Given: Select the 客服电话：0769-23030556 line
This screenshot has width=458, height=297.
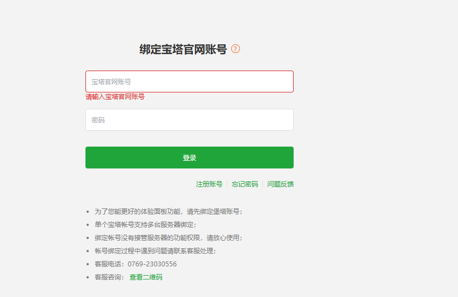Looking at the screenshot, I should pos(135,264).
